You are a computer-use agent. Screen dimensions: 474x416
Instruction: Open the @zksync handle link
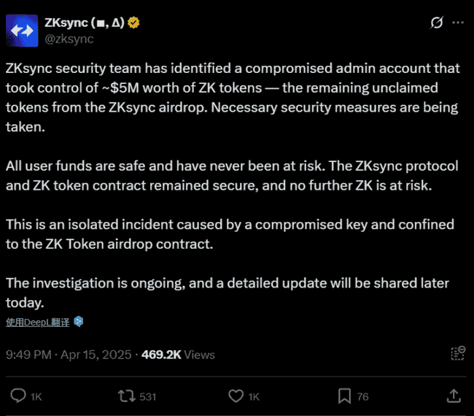coord(69,39)
